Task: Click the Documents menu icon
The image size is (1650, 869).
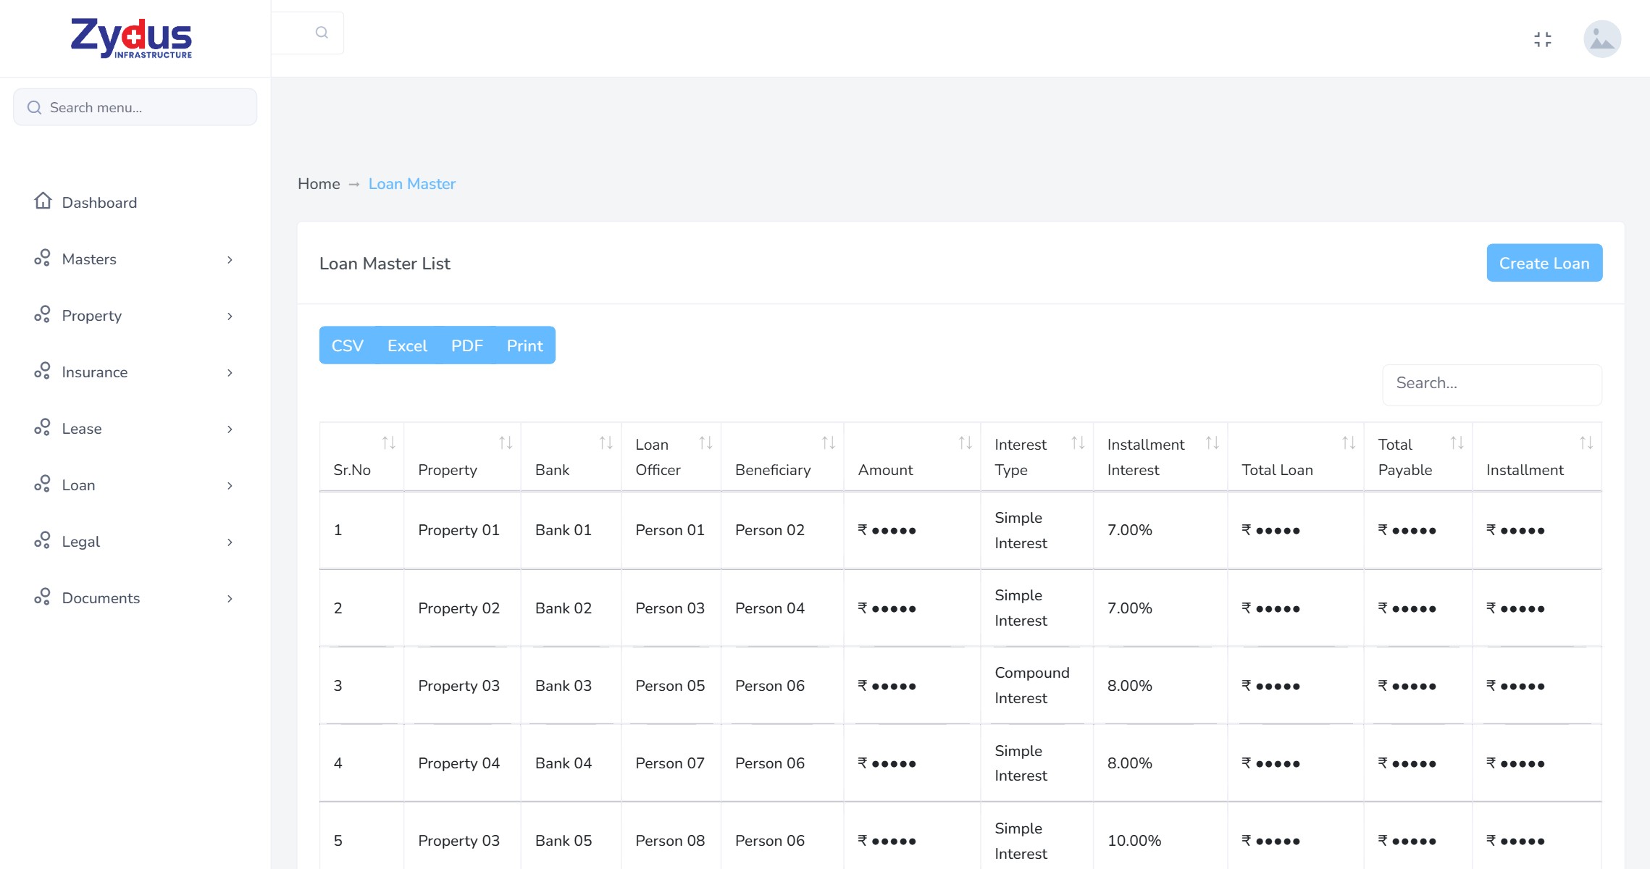Action: 42,597
